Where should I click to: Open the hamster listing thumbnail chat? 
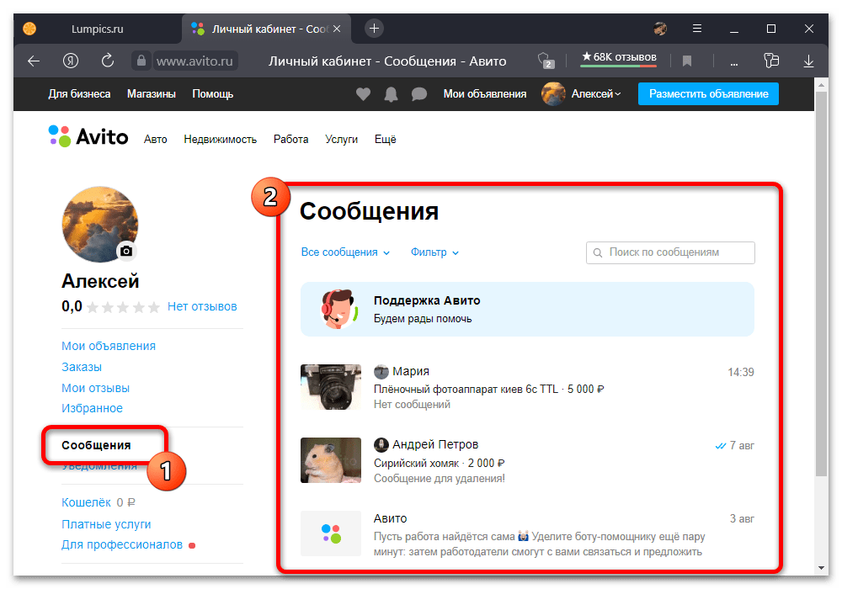[x=330, y=460]
